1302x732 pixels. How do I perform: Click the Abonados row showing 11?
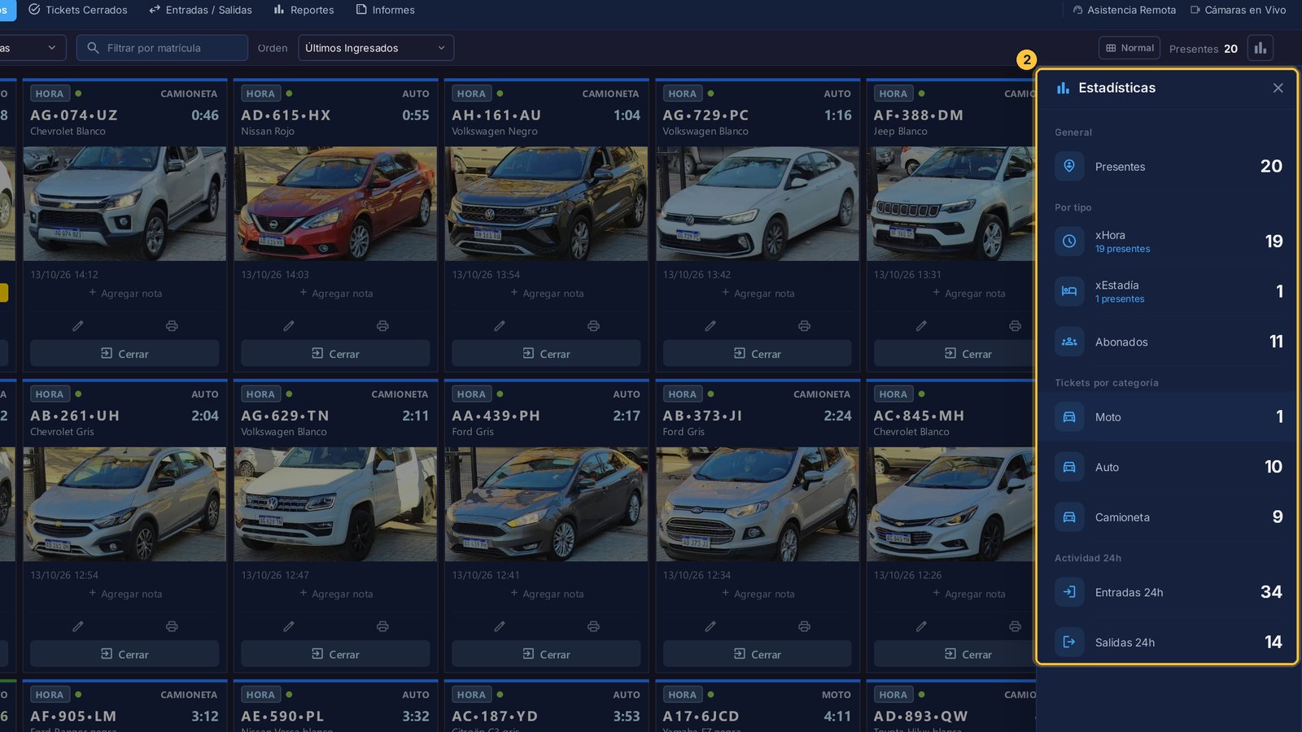click(x=1168, y=342)
